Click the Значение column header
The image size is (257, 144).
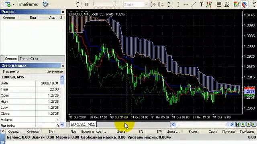(55, 72)
